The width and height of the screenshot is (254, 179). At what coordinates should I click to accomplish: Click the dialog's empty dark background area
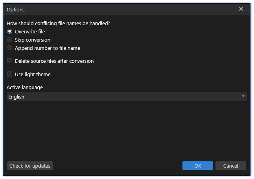tap(126, 130)
